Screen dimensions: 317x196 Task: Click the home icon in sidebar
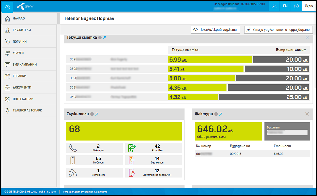[x=7, y=19]
